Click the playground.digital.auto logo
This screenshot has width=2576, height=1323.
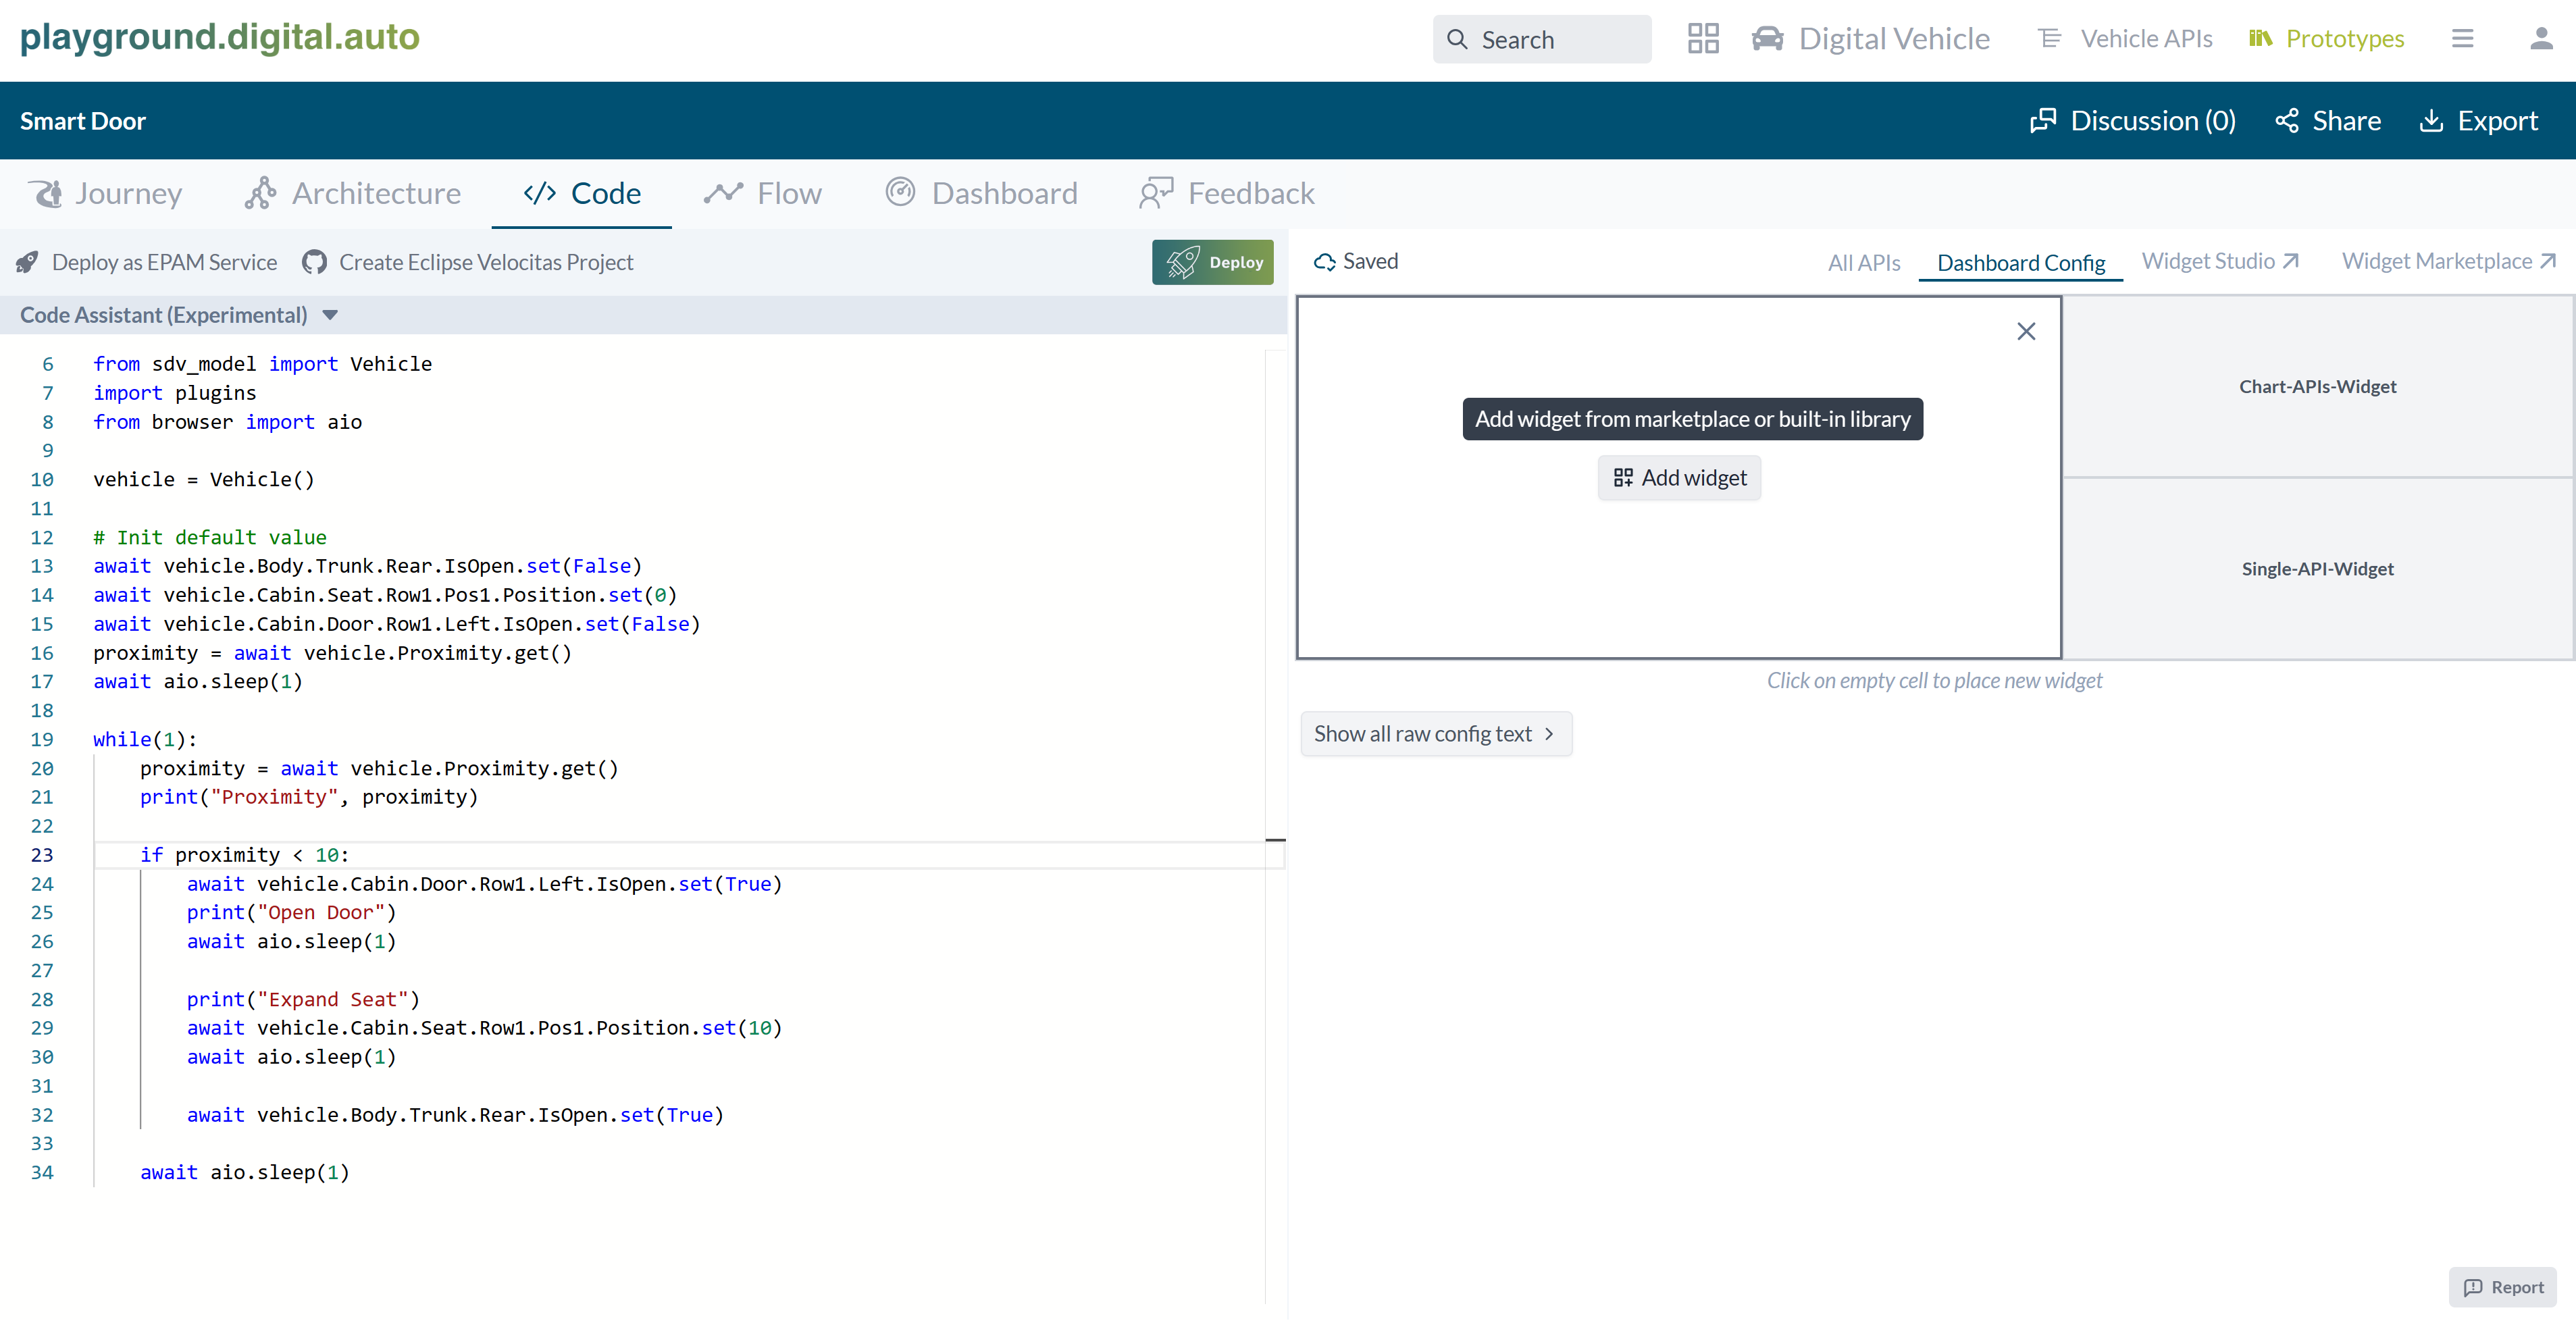220,37
